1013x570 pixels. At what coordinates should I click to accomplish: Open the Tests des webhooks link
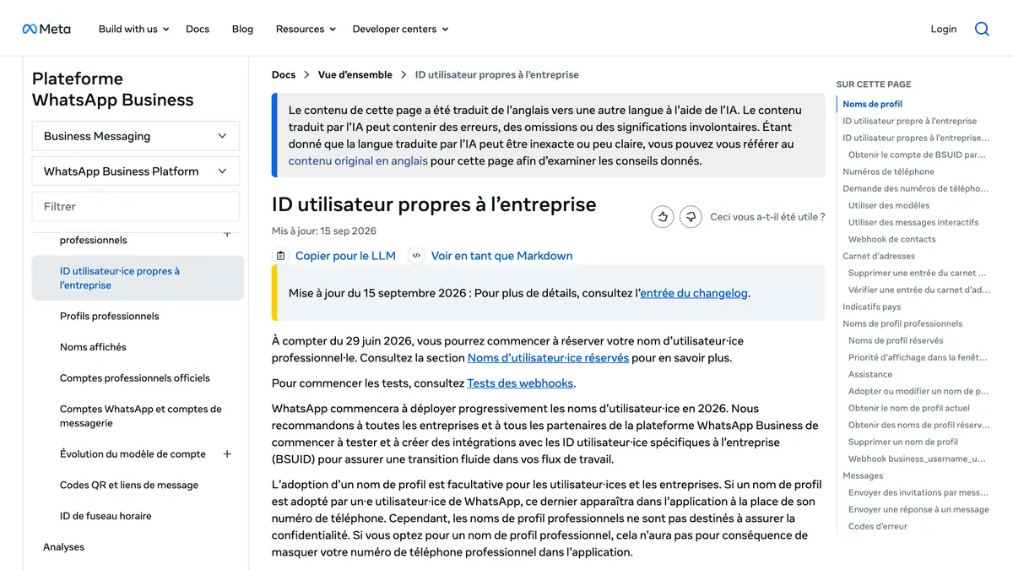520,383
